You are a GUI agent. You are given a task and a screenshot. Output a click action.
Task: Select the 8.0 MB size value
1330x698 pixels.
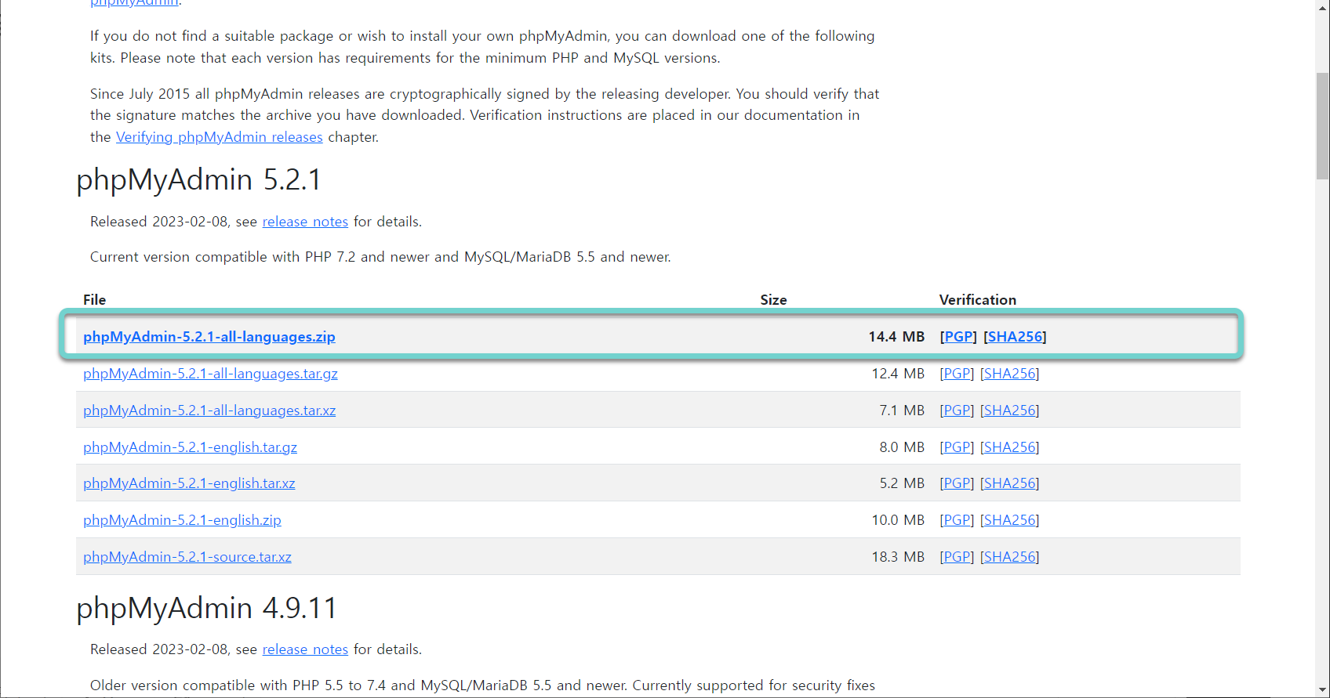[x=902, y=447]
